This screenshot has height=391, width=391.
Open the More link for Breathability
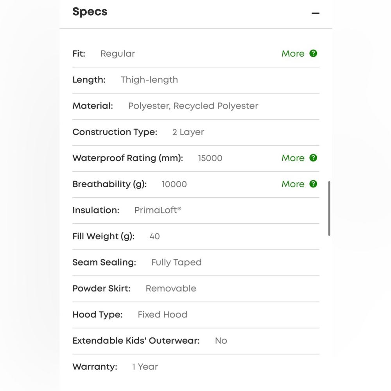point(293,184)
